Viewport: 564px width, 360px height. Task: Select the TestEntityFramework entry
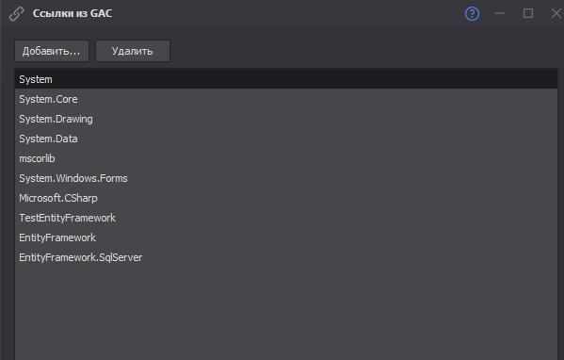(x=286, y=218)
